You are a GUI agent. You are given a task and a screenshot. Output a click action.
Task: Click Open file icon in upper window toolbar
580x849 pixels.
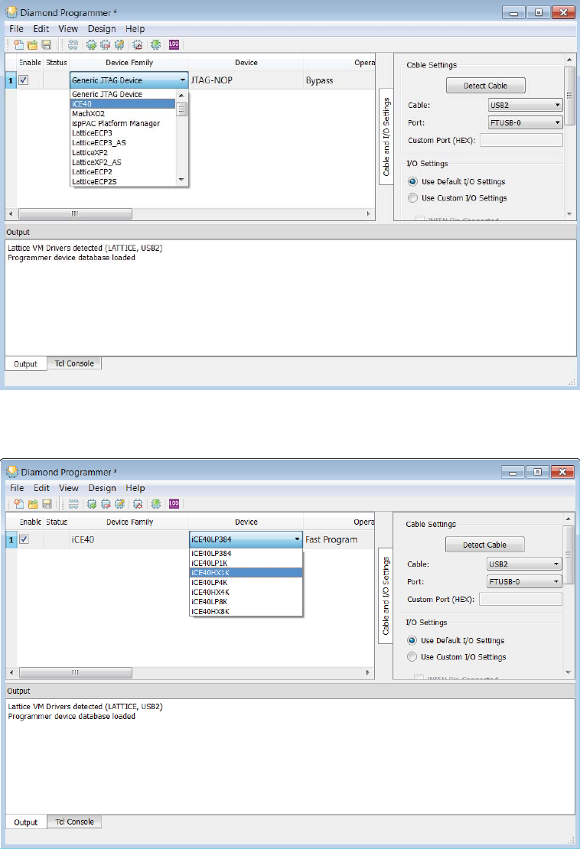[32, 45]
